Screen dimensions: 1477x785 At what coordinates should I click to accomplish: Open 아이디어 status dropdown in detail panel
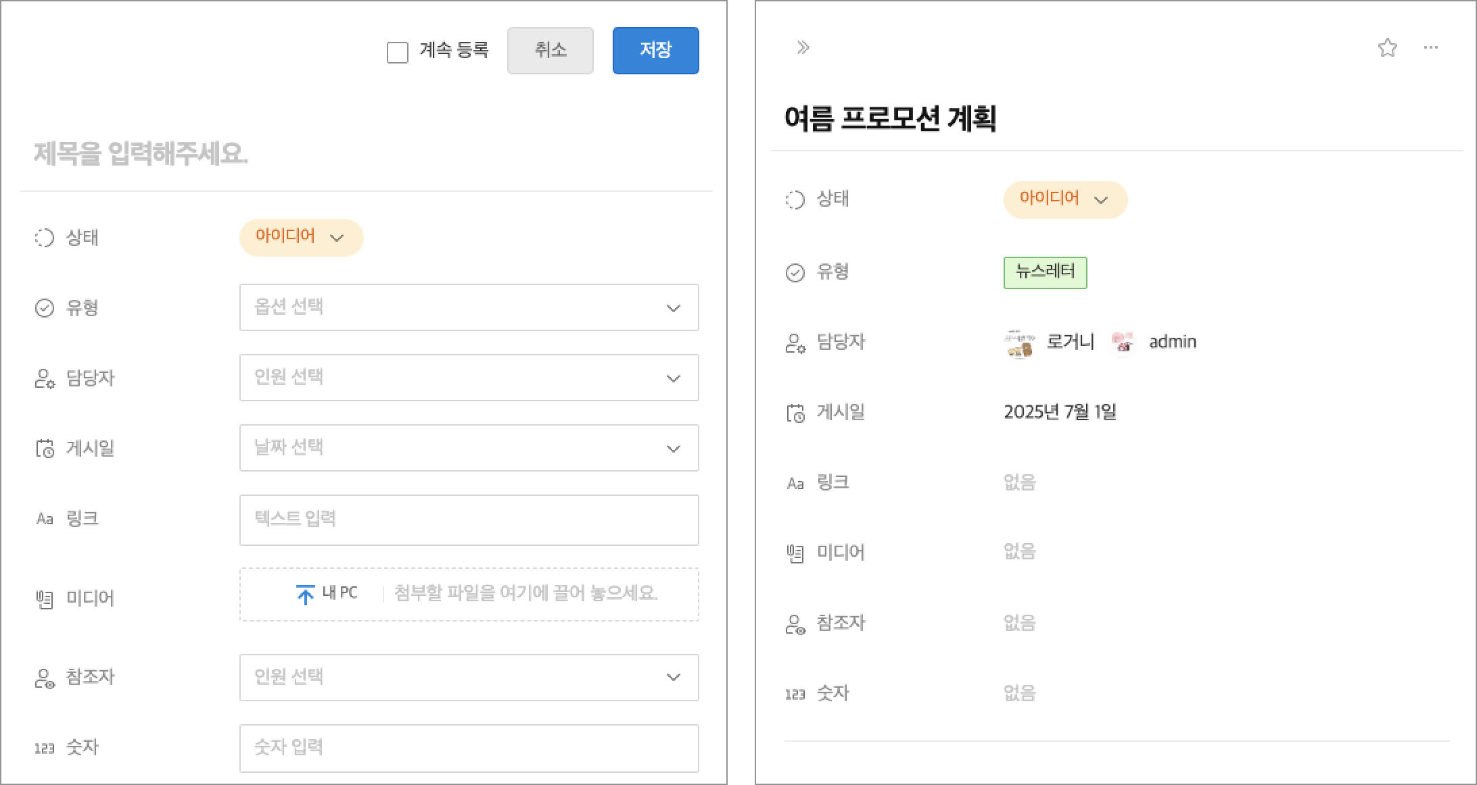(x=1064, y=200)
